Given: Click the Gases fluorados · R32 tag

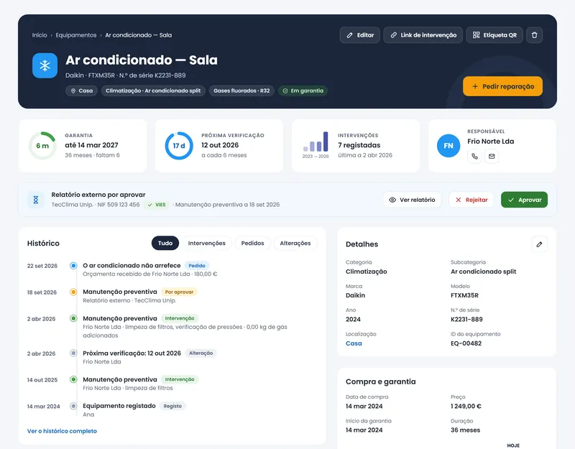Looking at the screenshot, I should pos(241,91).
